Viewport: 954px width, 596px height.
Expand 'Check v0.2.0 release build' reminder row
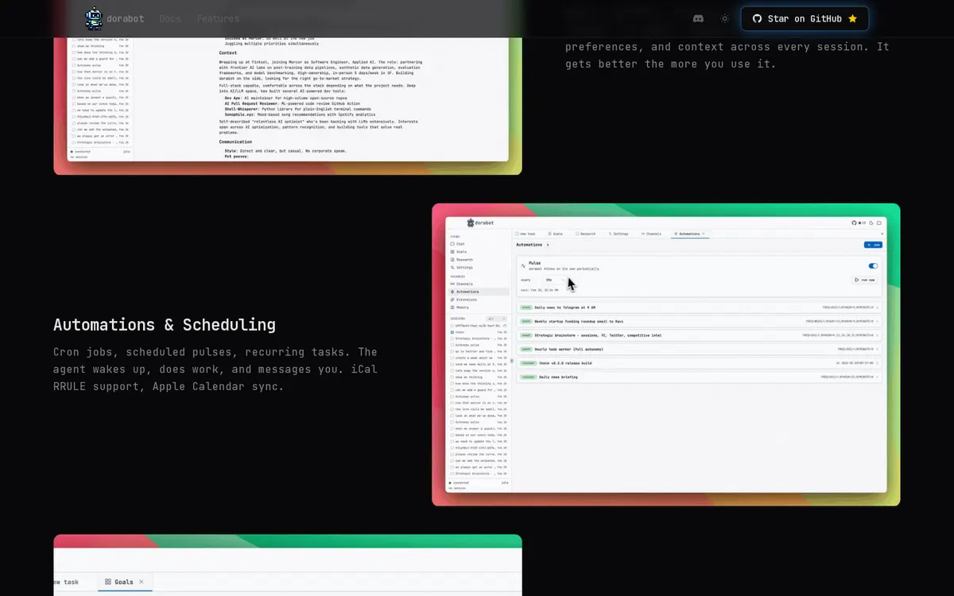point(699,363)
